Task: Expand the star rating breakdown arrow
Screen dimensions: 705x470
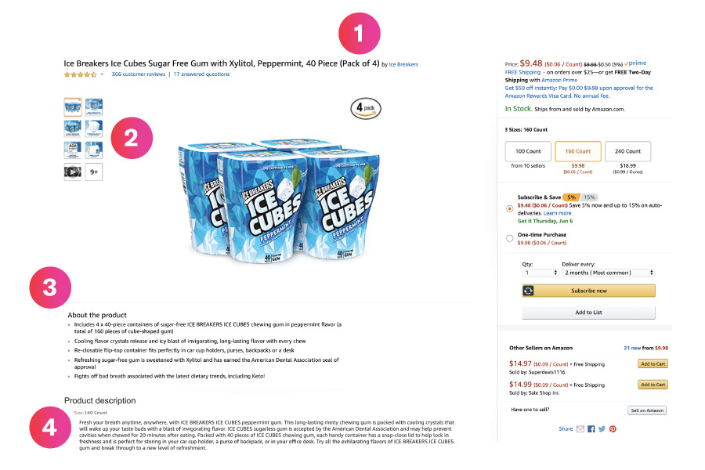Action: pyautogui.click(x=102, y=74)
